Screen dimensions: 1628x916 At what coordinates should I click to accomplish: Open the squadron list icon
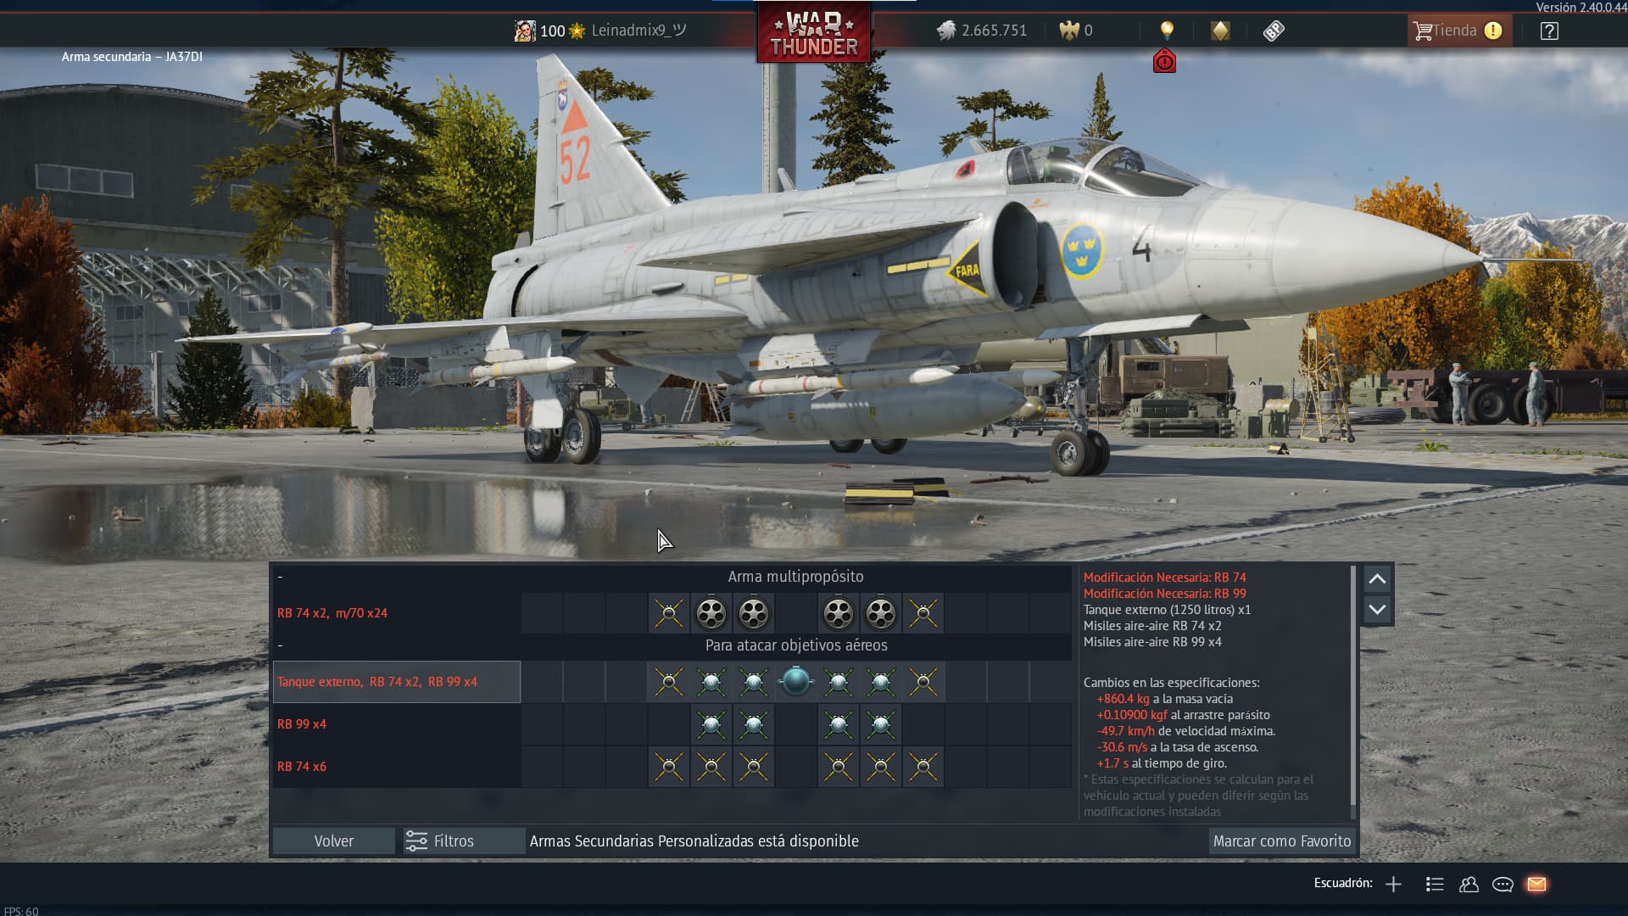coord(1435,884)
